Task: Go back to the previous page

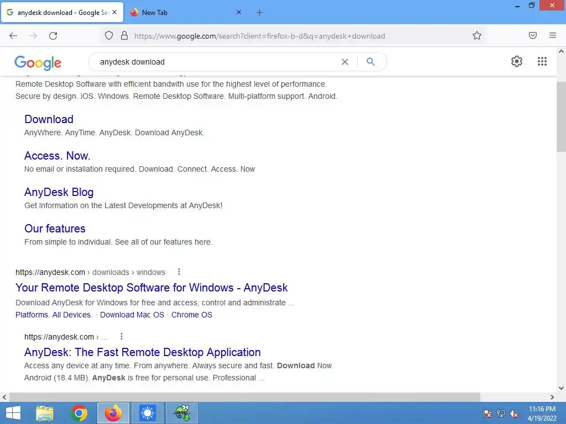Action: click(13, 36)
